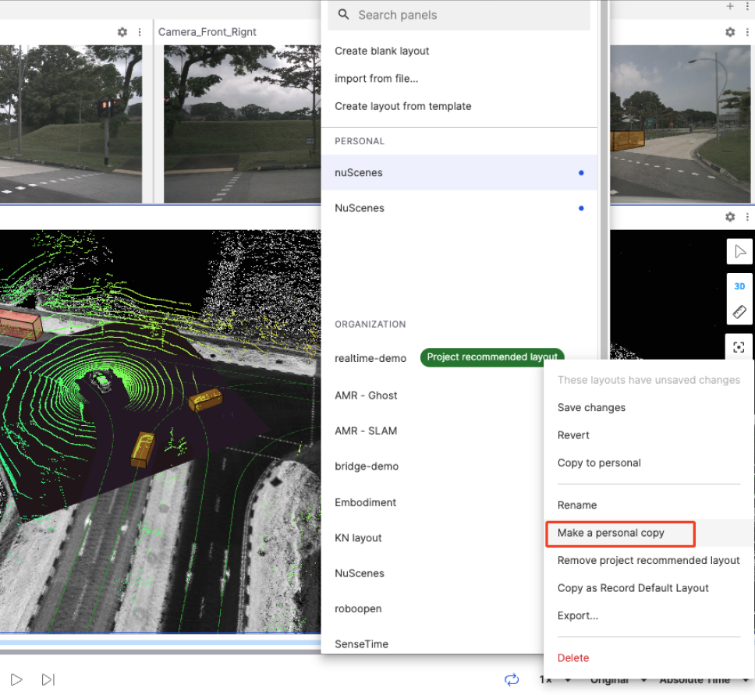Image resolution: width=755 pixels, height=695 pixels.
Task: Focus the Search panels input field
Action: point(459,15)
